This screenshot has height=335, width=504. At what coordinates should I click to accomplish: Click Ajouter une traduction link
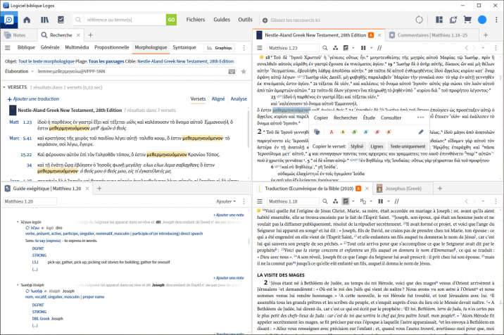click(33, 99)
